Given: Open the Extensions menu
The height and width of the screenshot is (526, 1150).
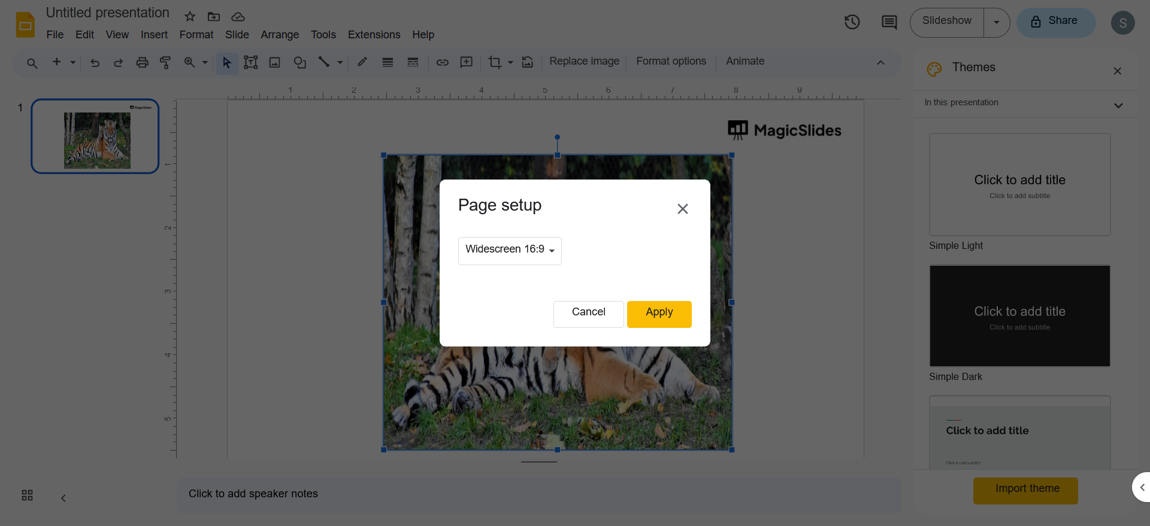Looking at the screenshot, I should click(374, 35).
